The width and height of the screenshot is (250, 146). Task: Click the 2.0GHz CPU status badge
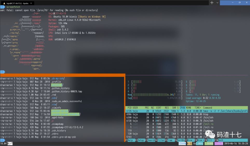[200, 144]
